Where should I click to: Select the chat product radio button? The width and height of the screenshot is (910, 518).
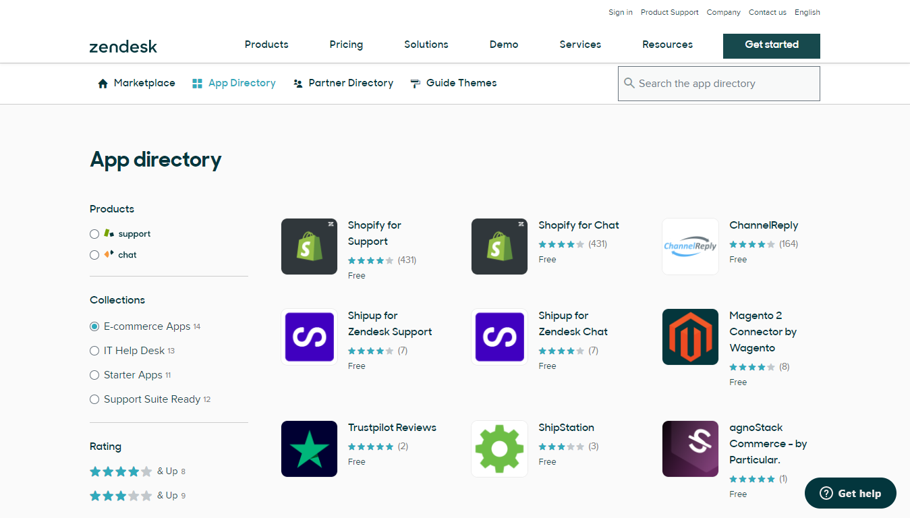(x=94, y=255)
